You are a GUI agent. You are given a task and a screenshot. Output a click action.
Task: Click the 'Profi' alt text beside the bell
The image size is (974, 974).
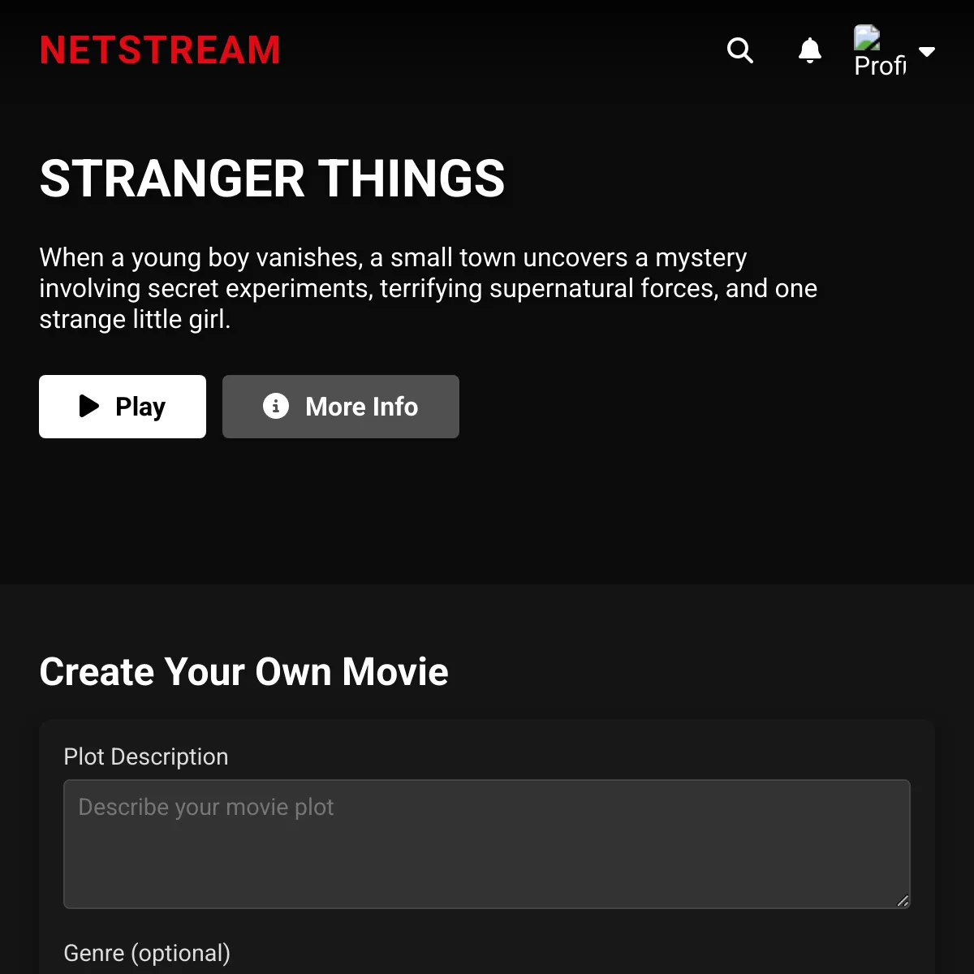coord(880,65)
